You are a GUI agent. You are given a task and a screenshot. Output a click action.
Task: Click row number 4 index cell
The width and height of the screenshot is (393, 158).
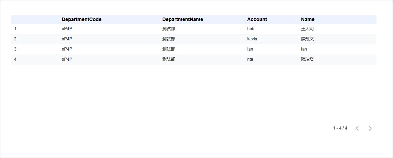[16, 59]
